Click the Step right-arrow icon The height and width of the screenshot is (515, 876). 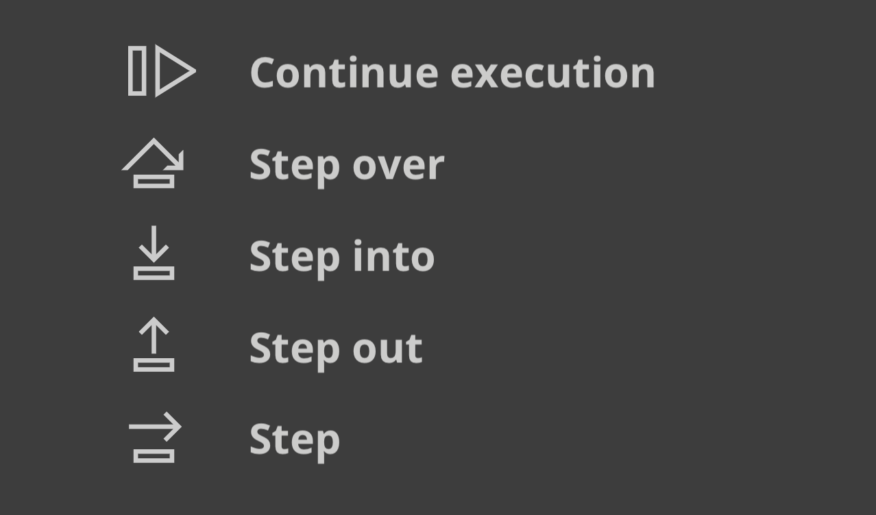tap(155, 438)
